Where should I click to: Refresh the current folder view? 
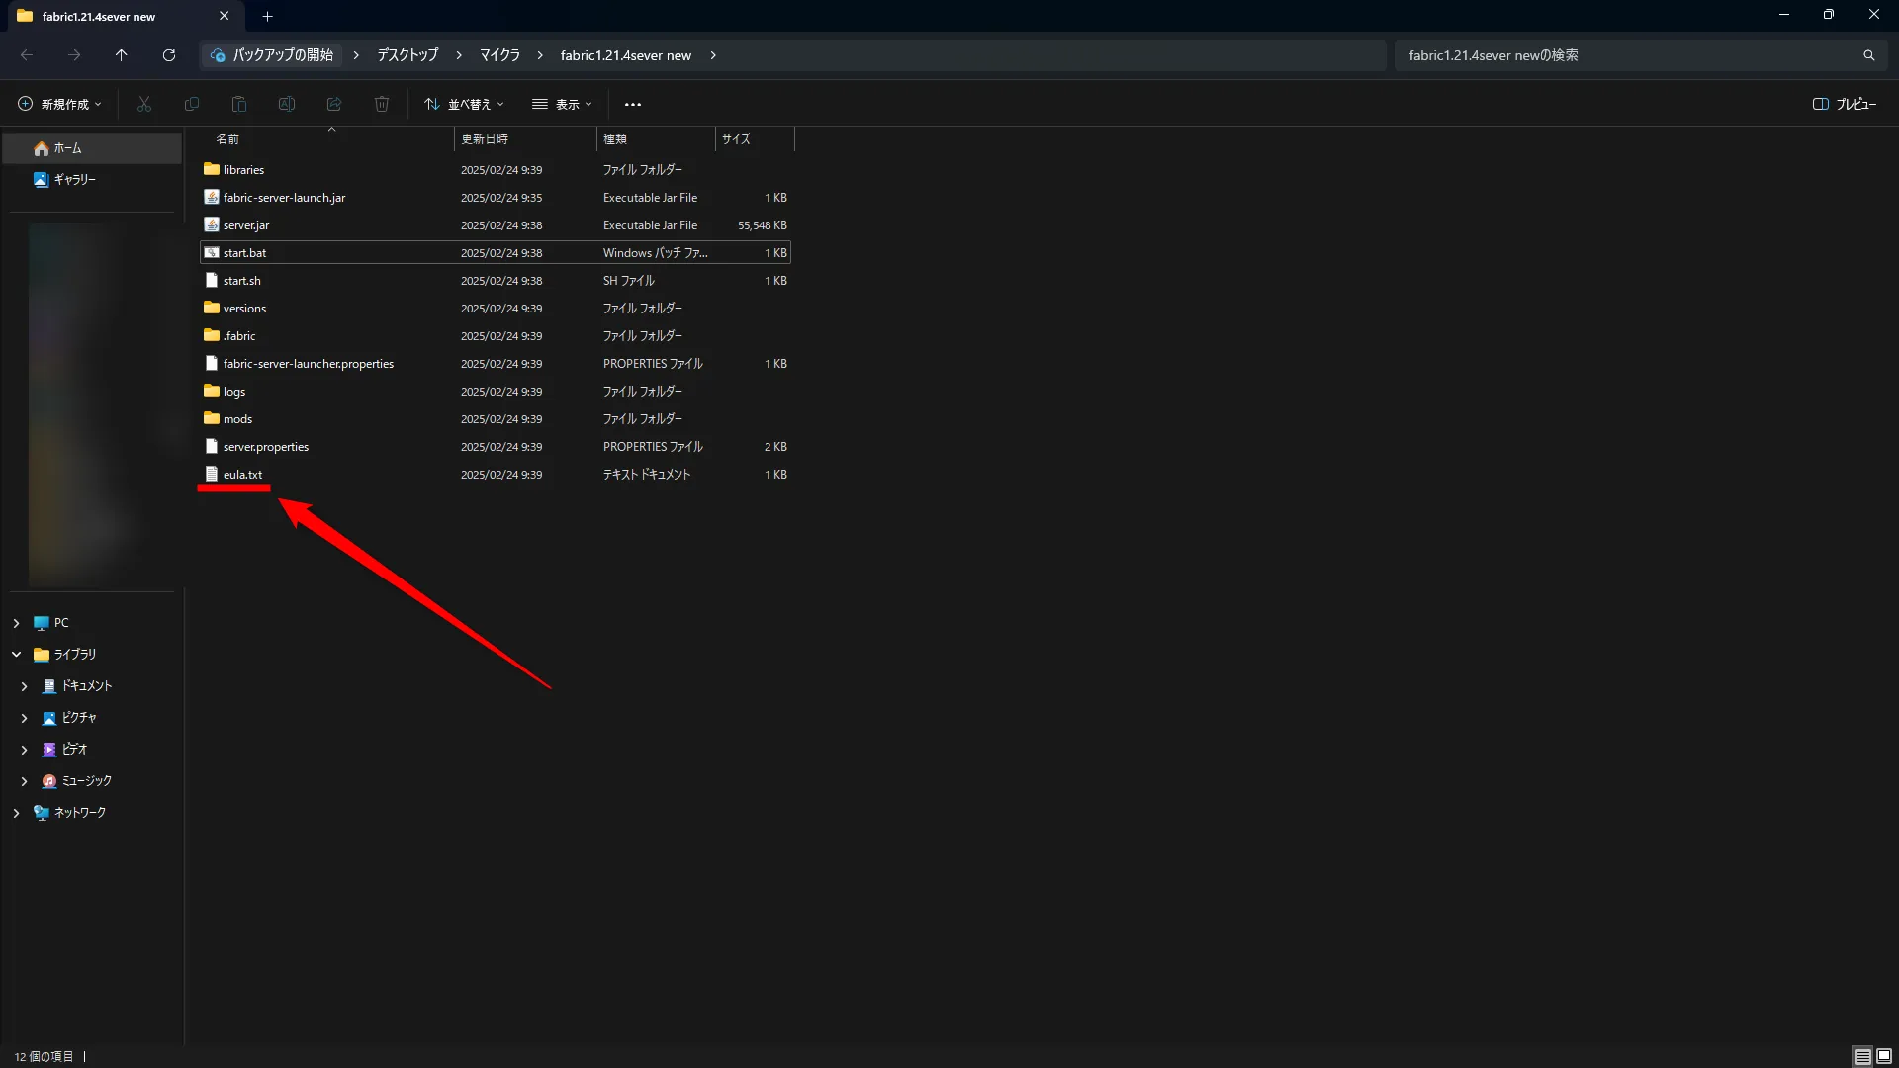pos(169,55)
